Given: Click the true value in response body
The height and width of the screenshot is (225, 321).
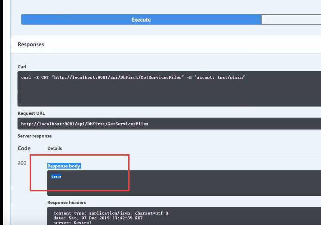Looking at the screenshot, I should point(56,176).
